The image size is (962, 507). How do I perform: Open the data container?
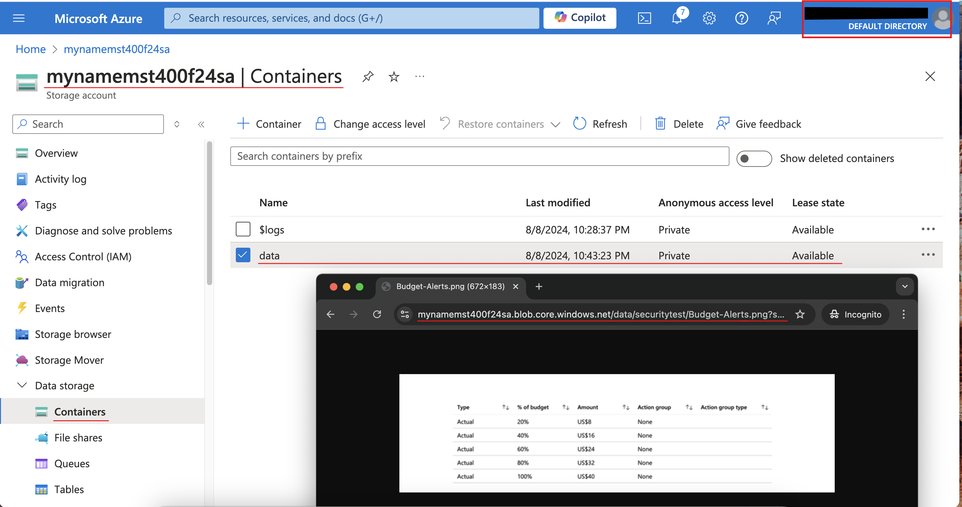pyautogui.click(x=269, y=256)
